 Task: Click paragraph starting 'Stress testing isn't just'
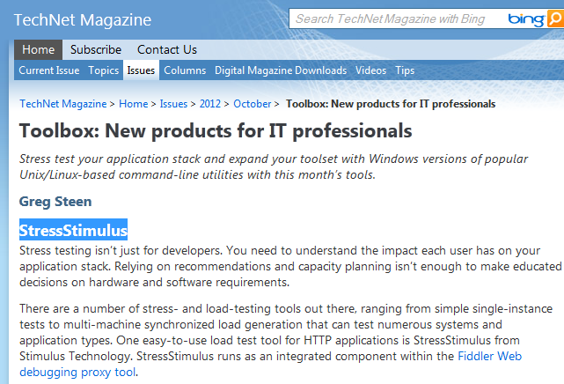click(289, 266)
